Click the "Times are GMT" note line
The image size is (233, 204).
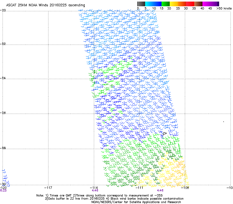[99, 196]
